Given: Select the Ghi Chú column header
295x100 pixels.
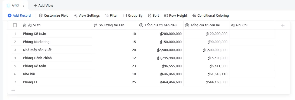Looking at the screenshot, I should 252,25.
